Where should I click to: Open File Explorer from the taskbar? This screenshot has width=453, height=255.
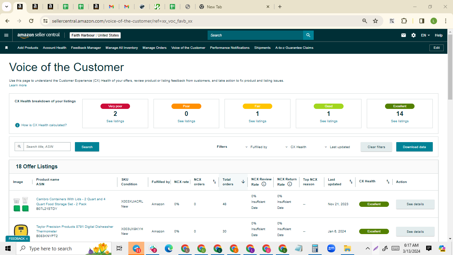tap(347, 248)
